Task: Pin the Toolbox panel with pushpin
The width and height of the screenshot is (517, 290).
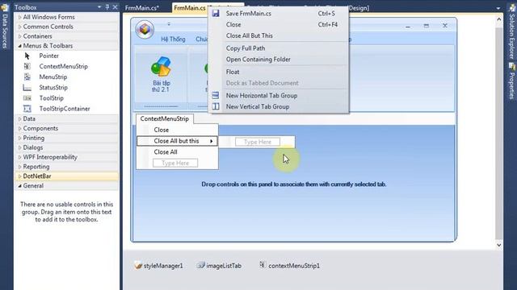Action: click(107, 7)
